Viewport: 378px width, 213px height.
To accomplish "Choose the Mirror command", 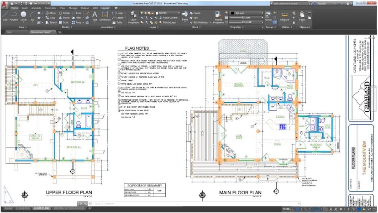I will pyautogui.click(x=64, y=18).
